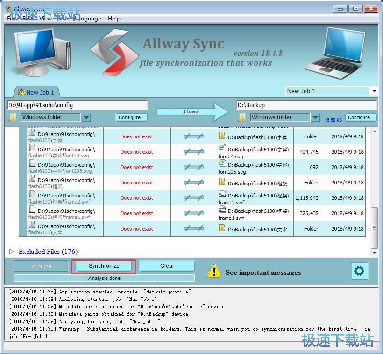The height and width of the screenshot is (354, 383).
Task: Open the settings gear icon
Action: 360,271
